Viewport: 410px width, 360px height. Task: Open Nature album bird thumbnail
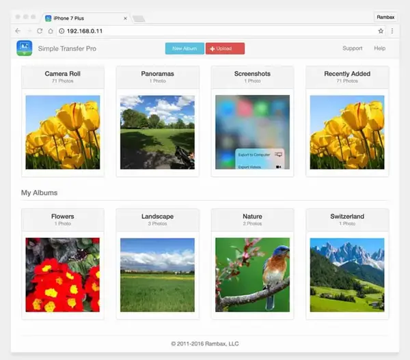point(252,275)
